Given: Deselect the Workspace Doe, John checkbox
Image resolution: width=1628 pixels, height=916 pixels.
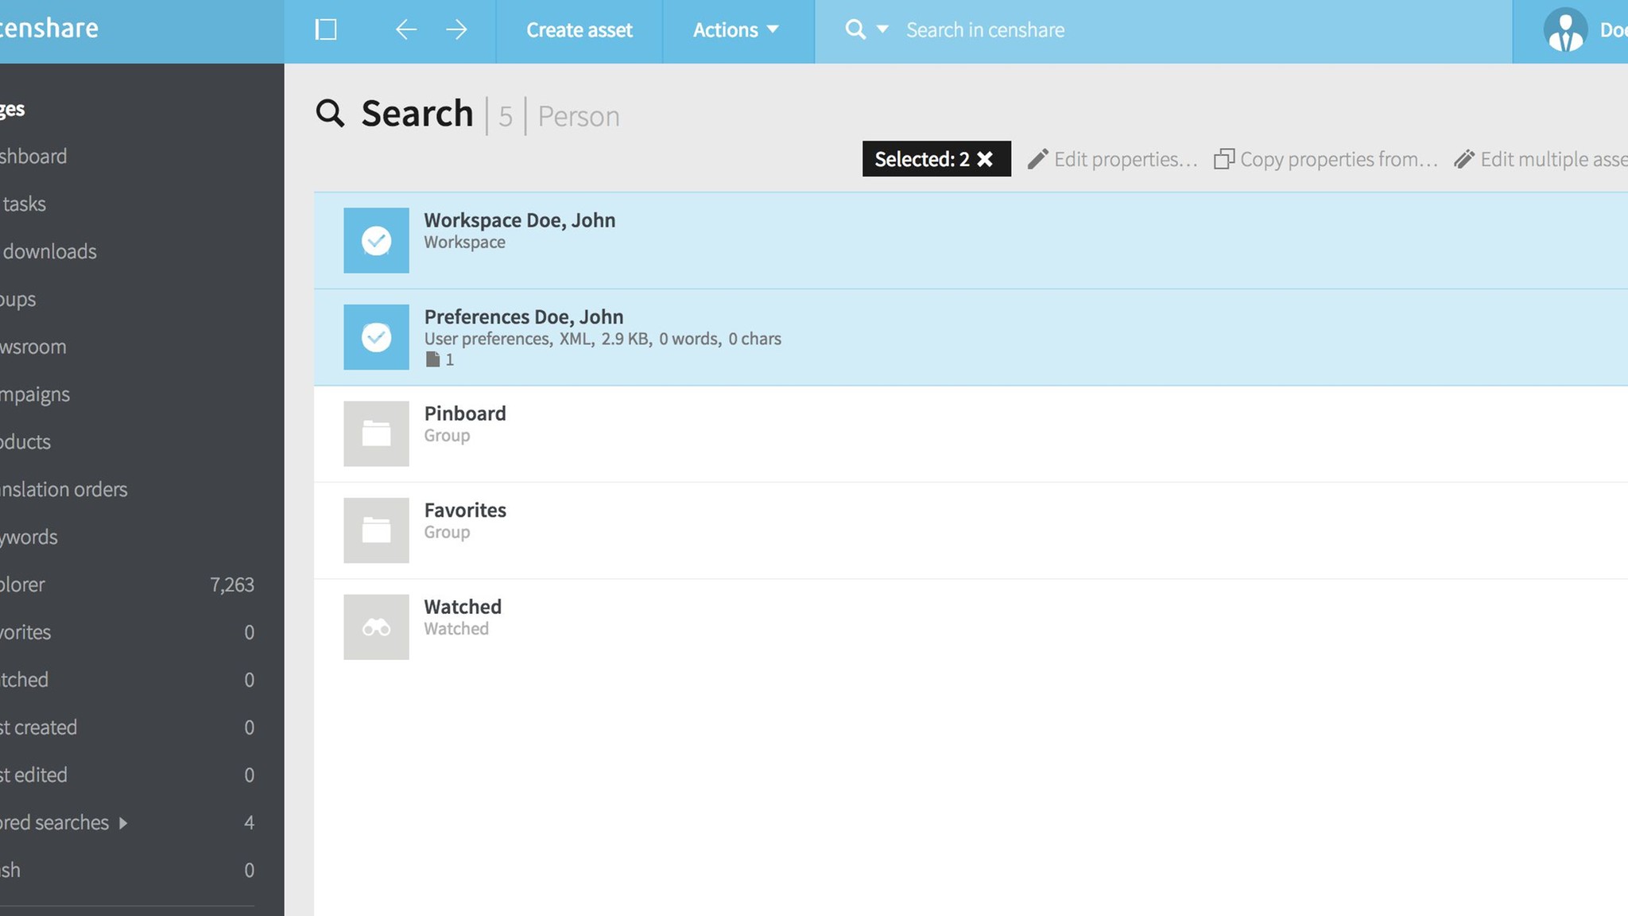Looking at the screenshot, I should (x=376, y=240).
